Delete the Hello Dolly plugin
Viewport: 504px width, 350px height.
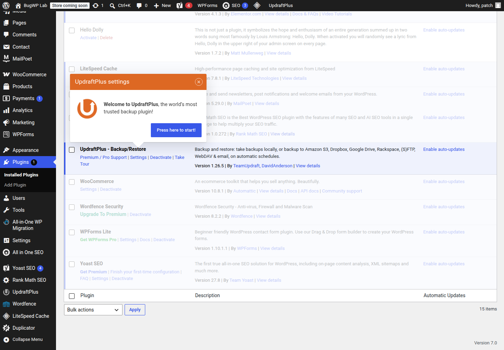pos(106,38)
